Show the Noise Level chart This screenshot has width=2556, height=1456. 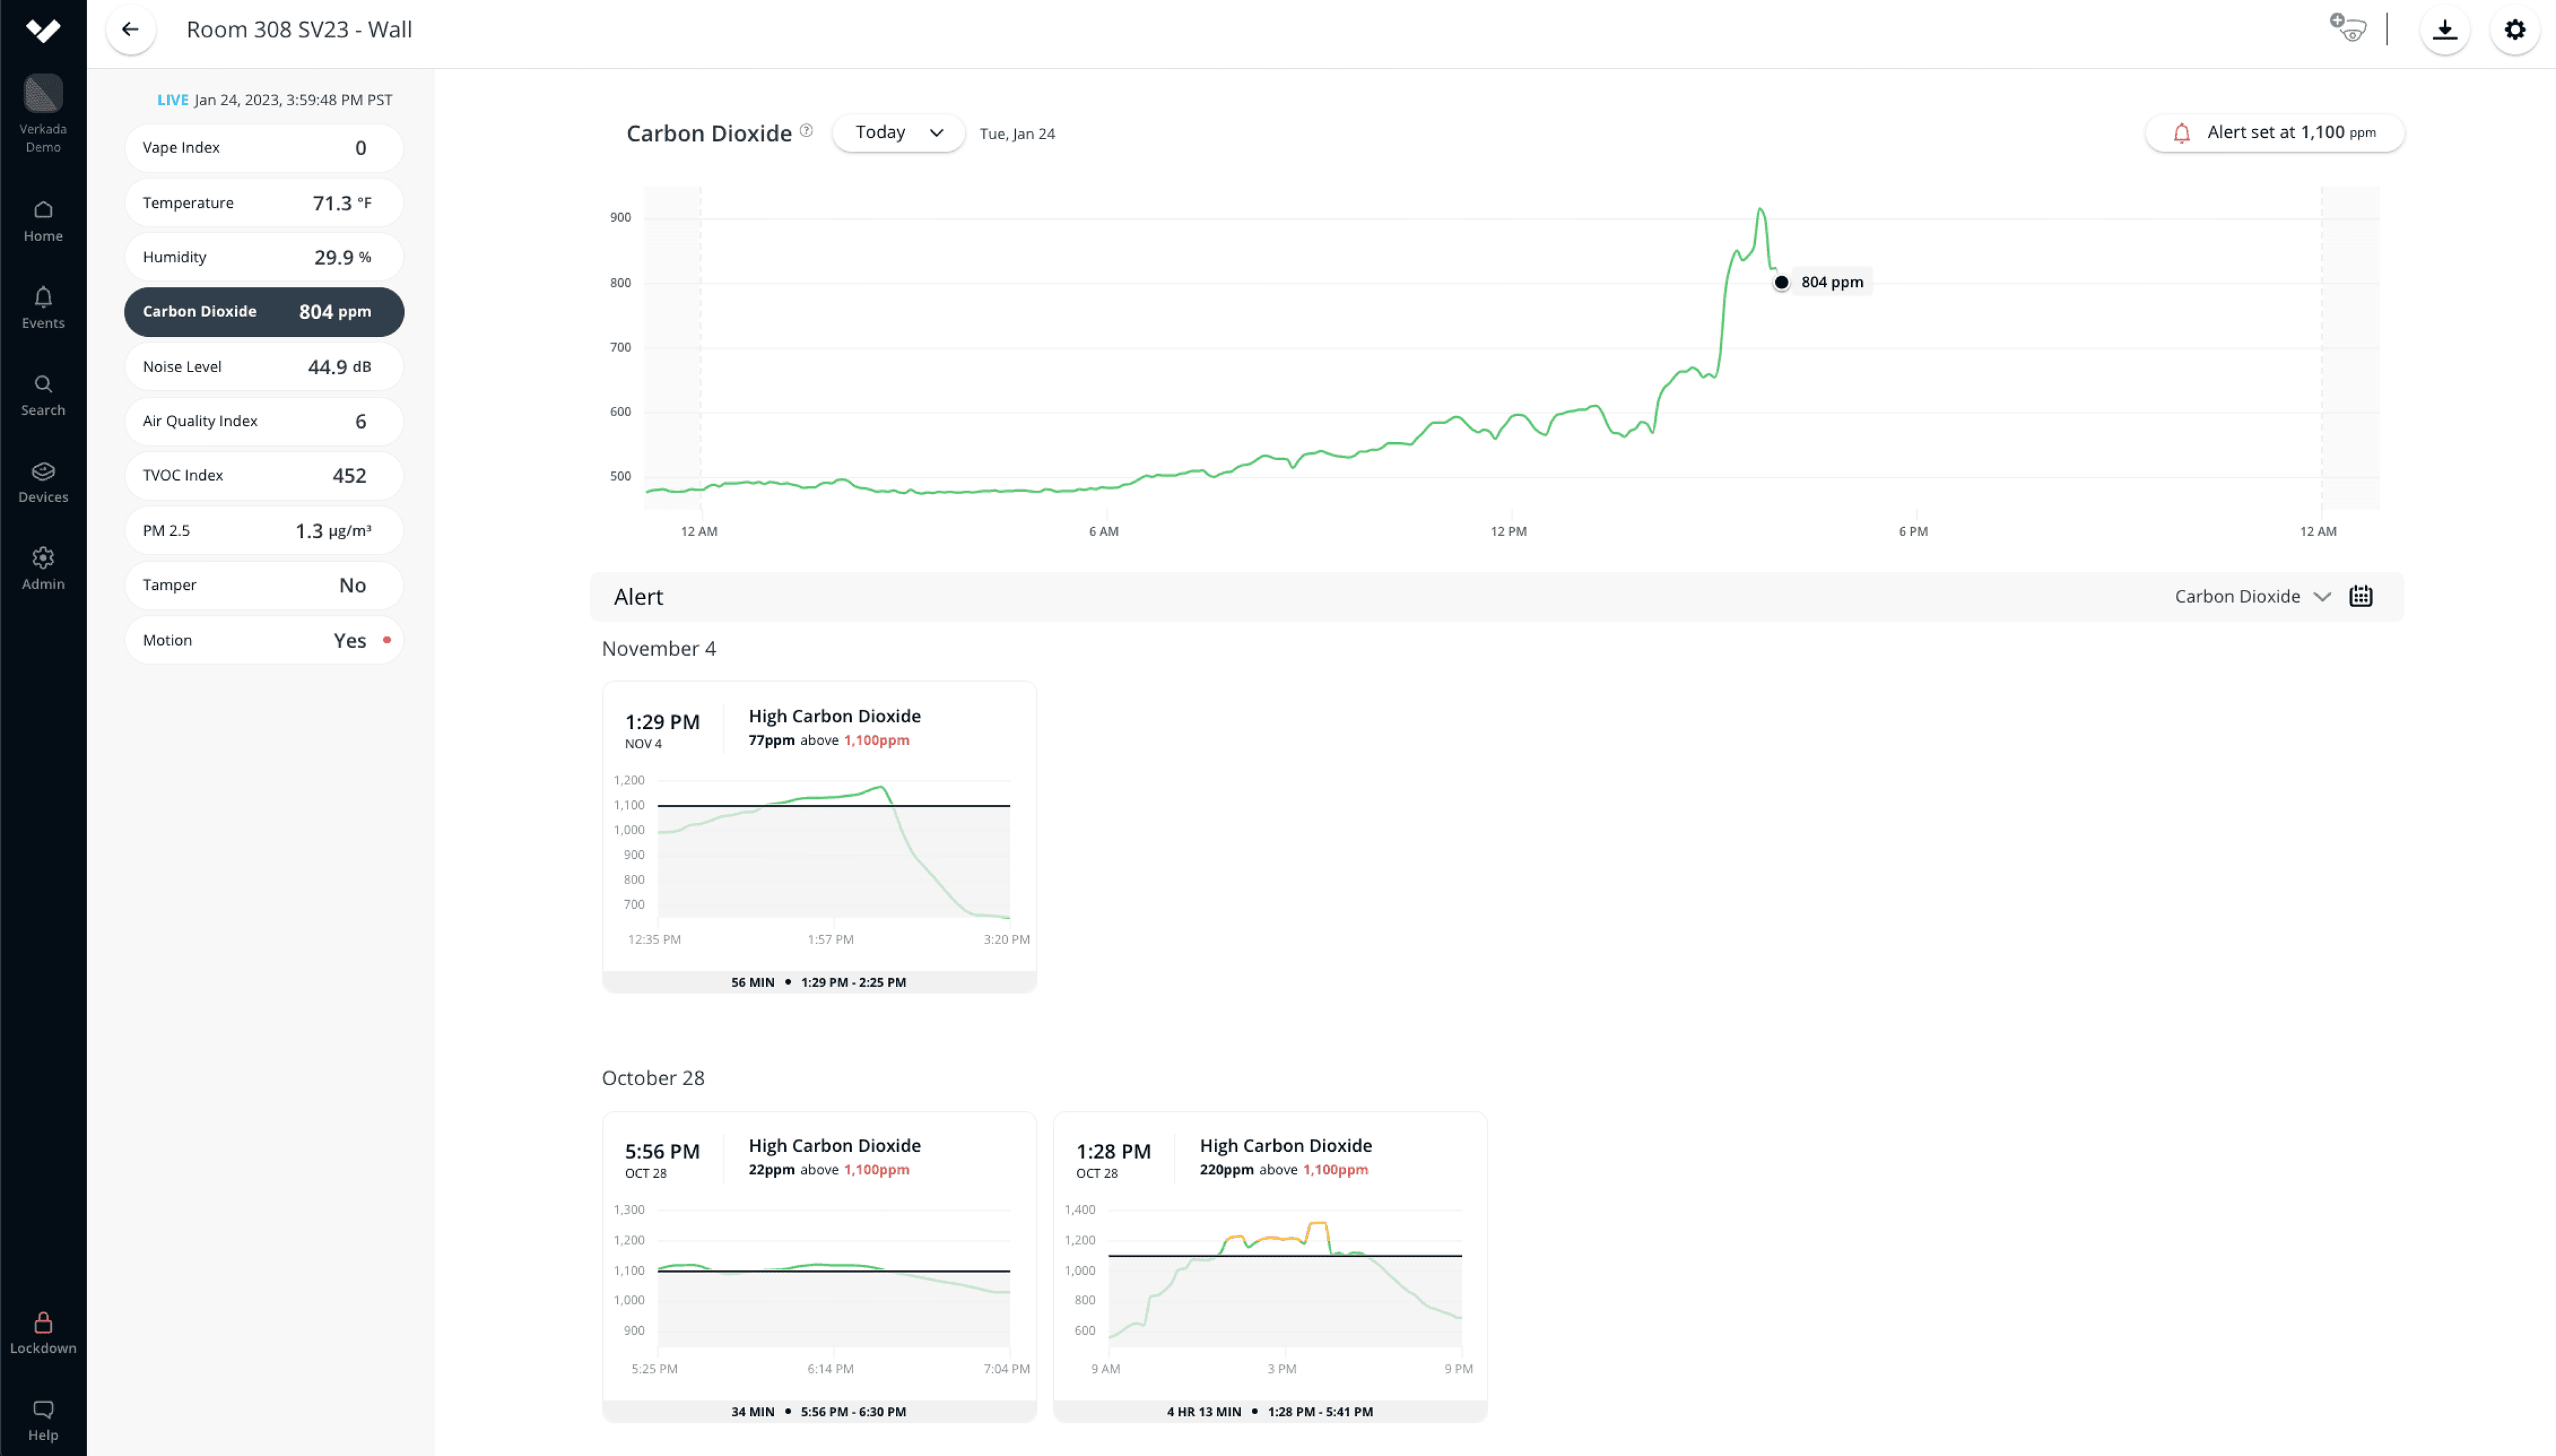pyautogui.click(x=264, y=367)
